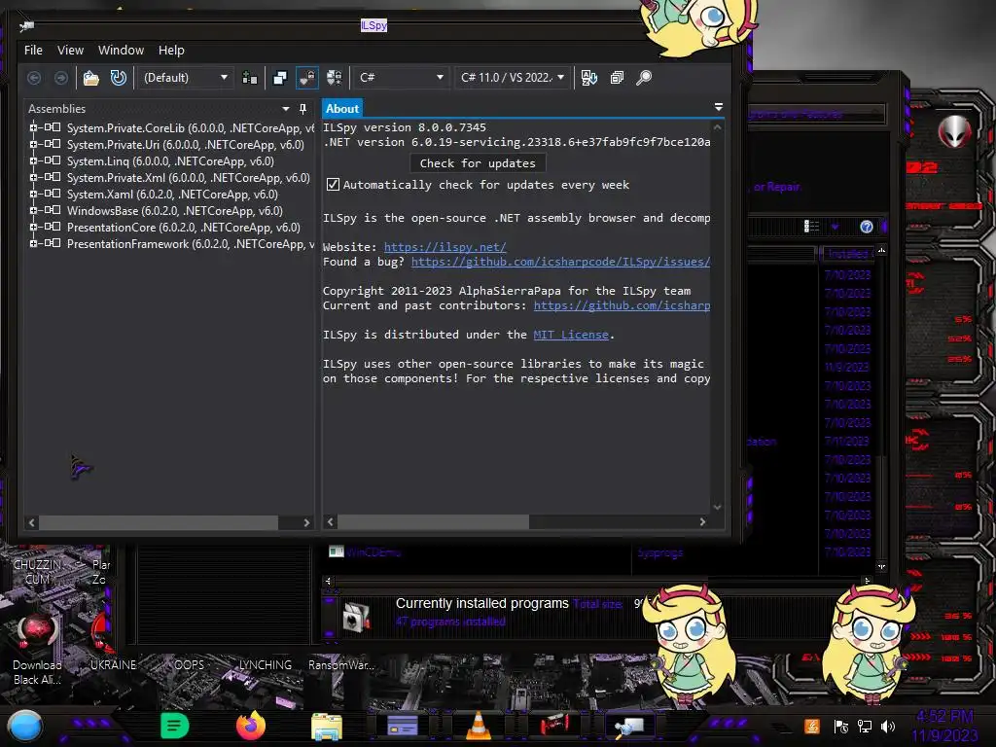
Task: Click the Forward navigation arrow in ILSpy toolbar
Action: pyautogui.click(x=61, y=78)
